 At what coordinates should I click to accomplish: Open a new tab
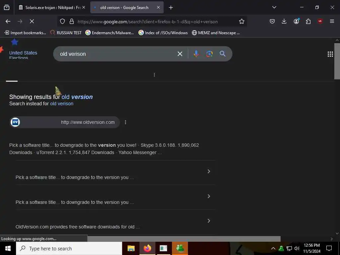pos(171,8)
